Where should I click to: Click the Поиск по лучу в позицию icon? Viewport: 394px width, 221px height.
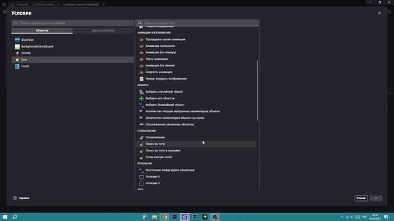click(x=142, y=150)
